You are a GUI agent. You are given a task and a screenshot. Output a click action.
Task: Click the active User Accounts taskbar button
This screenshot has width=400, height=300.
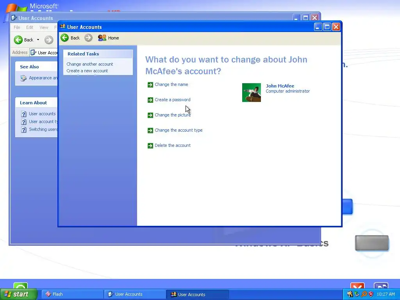point(197,295)
